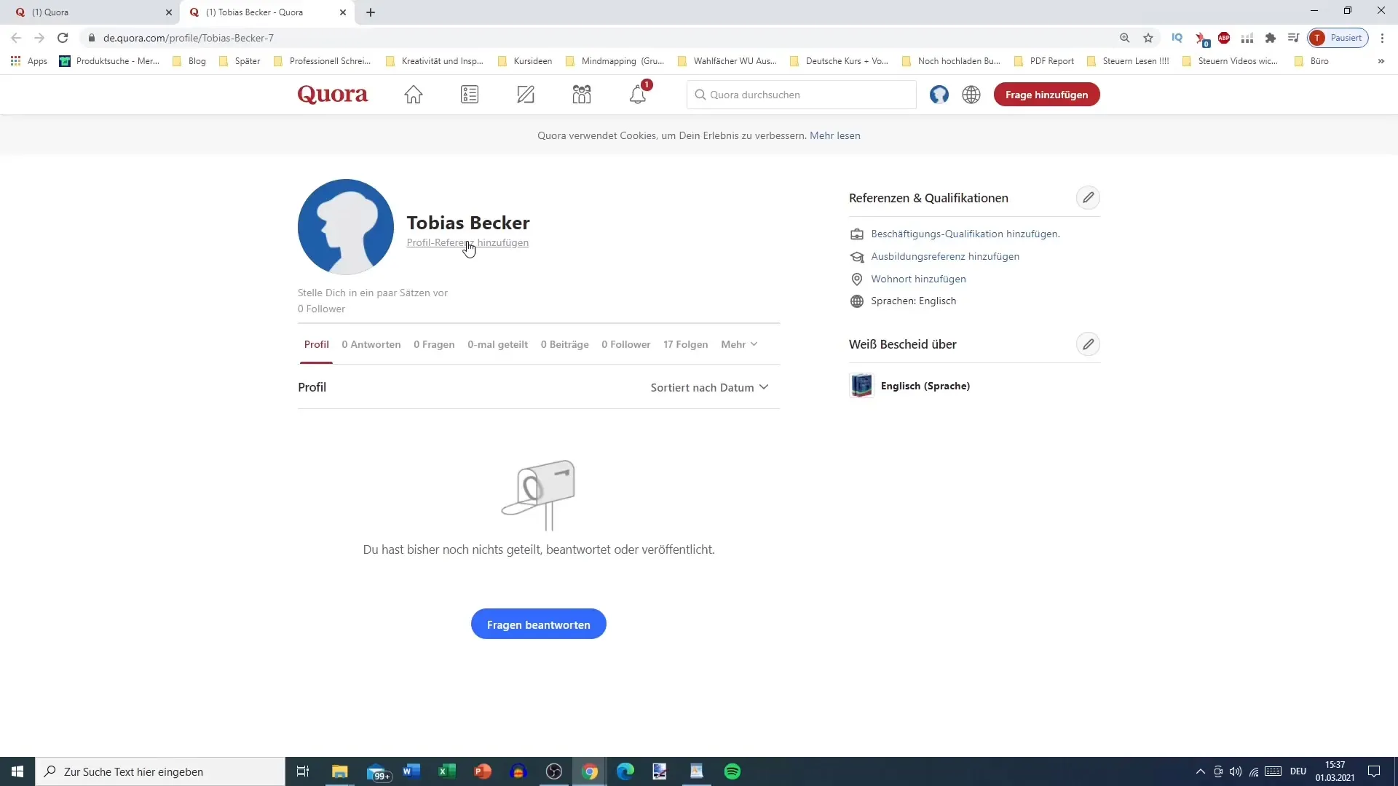Switch to the 0 Antworten tab
This screenshot has width=1398, height=786.
371,344
